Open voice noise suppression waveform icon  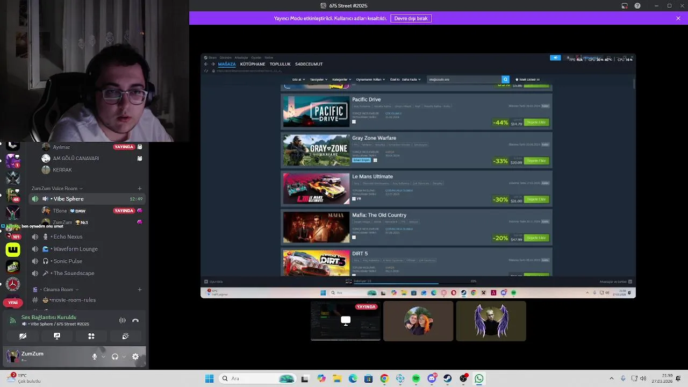pos(123,320)
